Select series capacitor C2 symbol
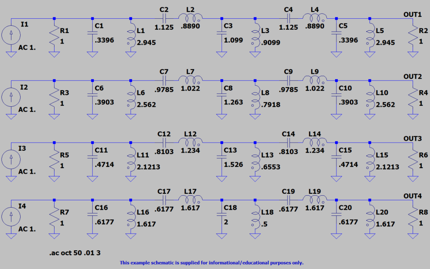430x269 pixels. coord(164,19)
